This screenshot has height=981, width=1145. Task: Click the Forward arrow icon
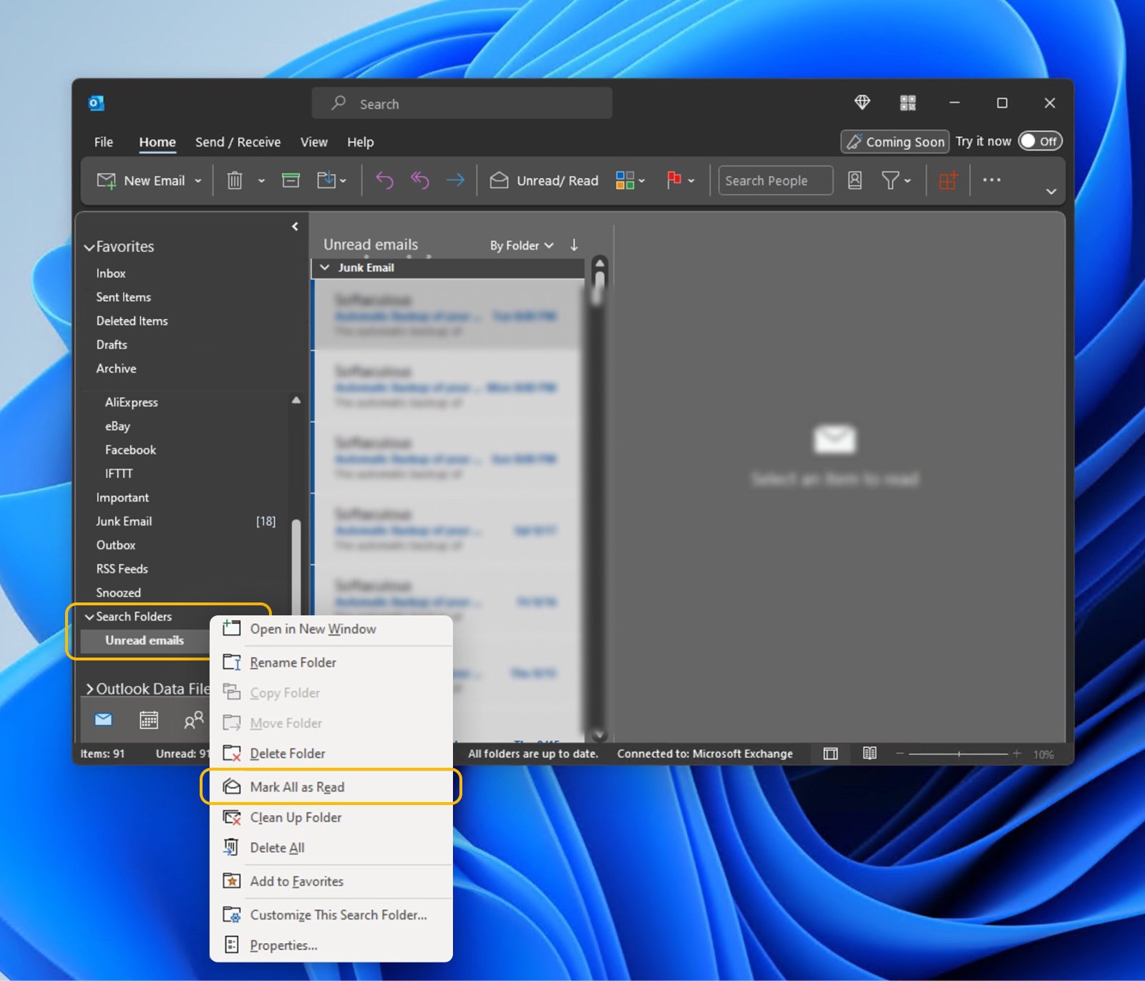(x=455, y=181)
